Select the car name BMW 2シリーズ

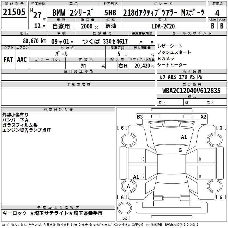coord(73,13)
